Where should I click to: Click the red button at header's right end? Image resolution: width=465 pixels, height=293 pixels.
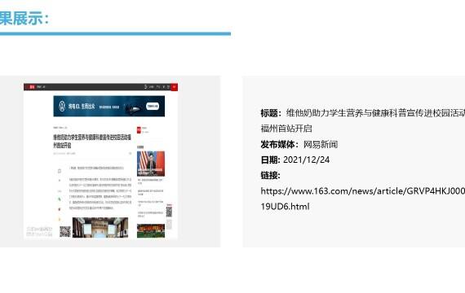pyautogui.click(x=175, y=87)
